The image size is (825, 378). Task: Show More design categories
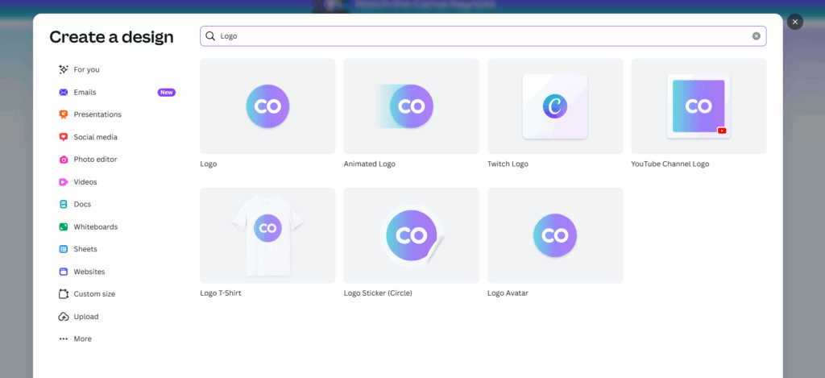(x=83, y=339)
